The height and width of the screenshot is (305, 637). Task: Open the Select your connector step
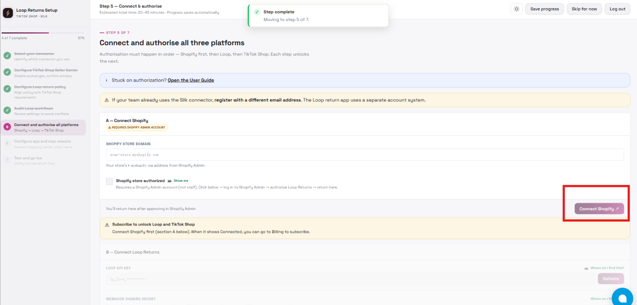44,56
